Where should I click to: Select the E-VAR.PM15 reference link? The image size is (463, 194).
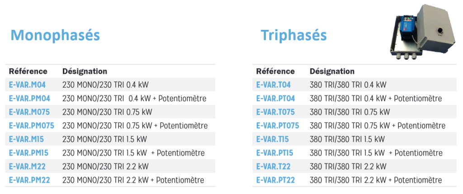(28, 153)
